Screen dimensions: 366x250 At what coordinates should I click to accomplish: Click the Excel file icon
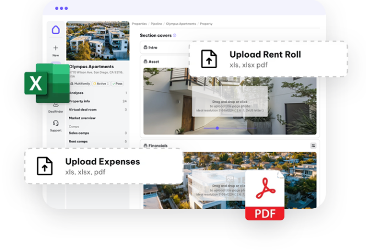point(47,83)
